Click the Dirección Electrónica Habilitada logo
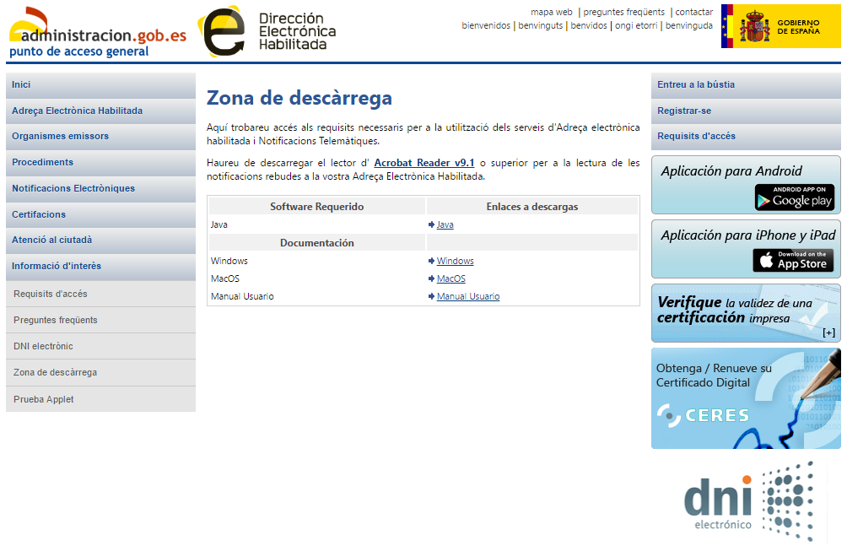Image resolution: width=847 pixels, height=546 pixels. tap(267, 31)
